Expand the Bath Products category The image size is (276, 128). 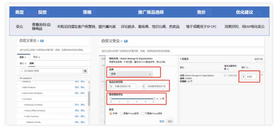coord(23,87)
